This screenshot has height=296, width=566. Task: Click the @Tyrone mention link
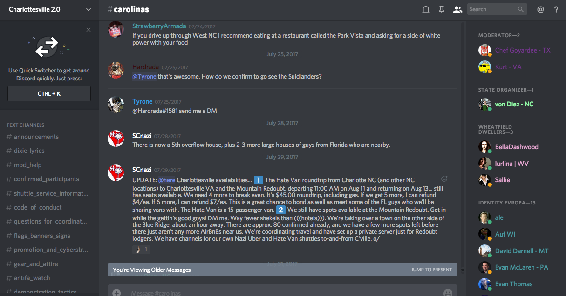point(144,76)
